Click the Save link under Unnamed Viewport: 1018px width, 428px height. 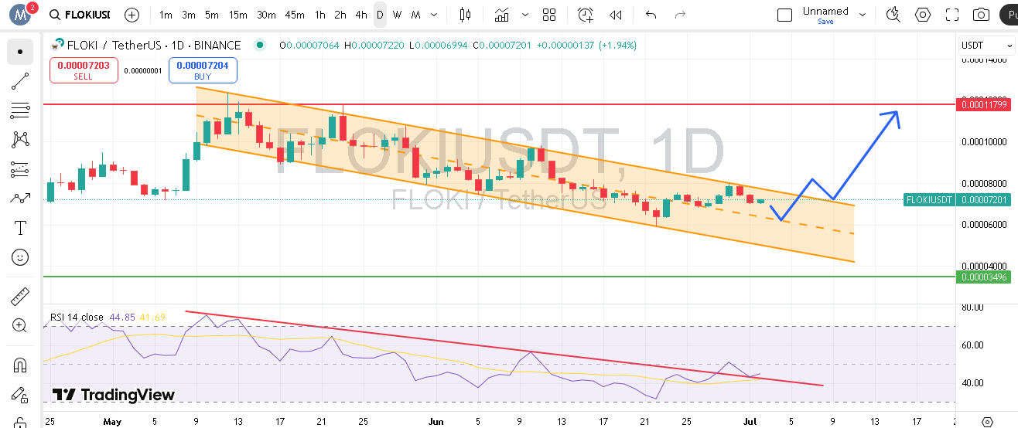825,22
